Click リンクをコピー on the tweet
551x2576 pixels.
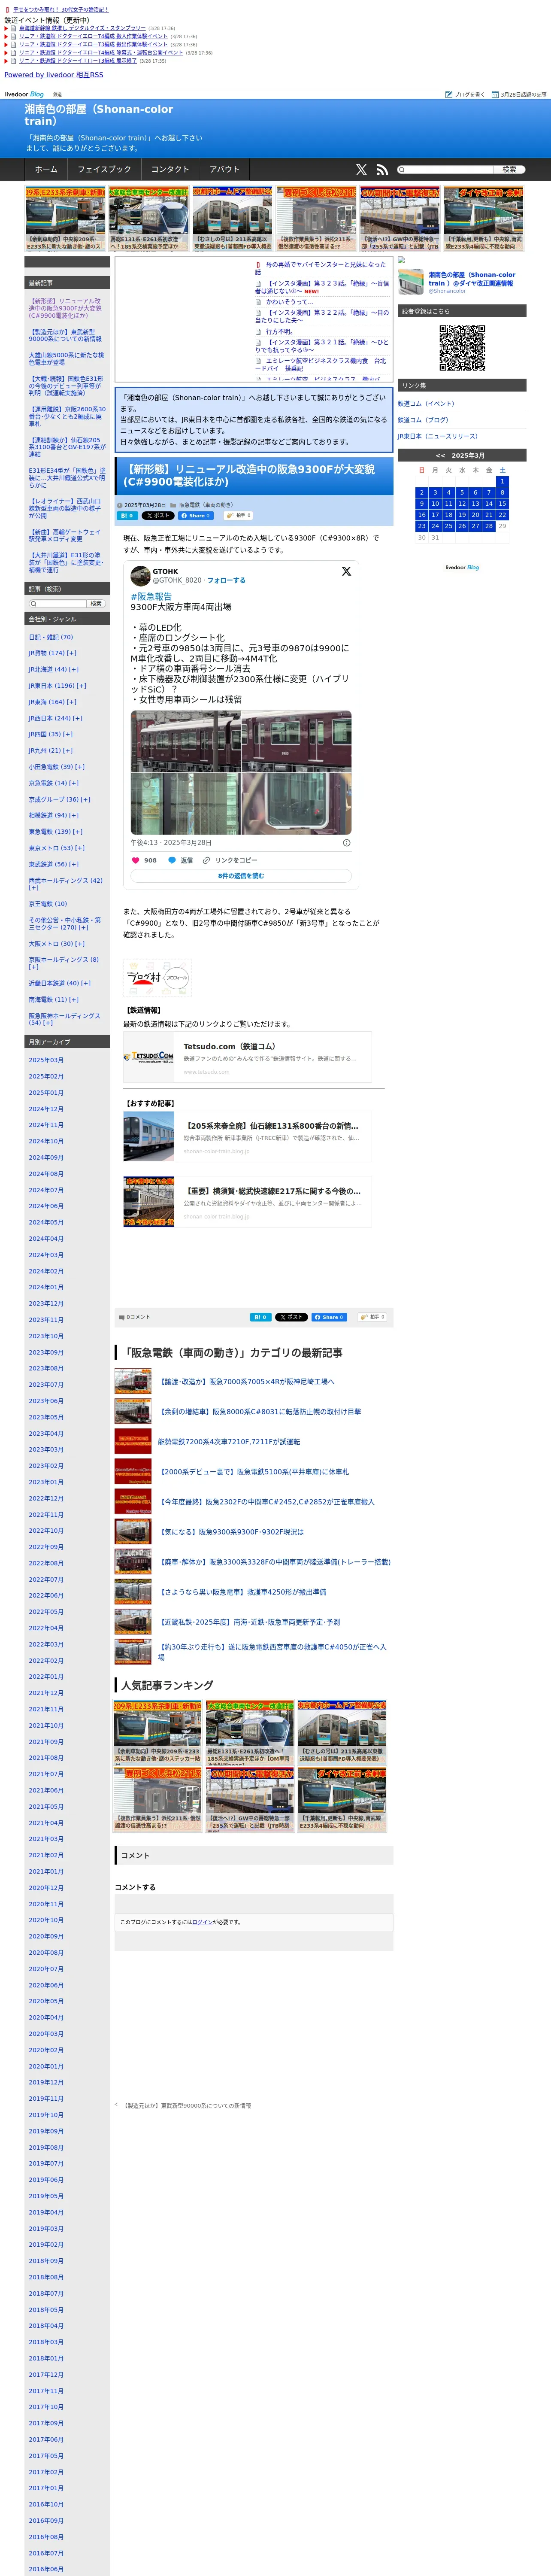(236, 860)
